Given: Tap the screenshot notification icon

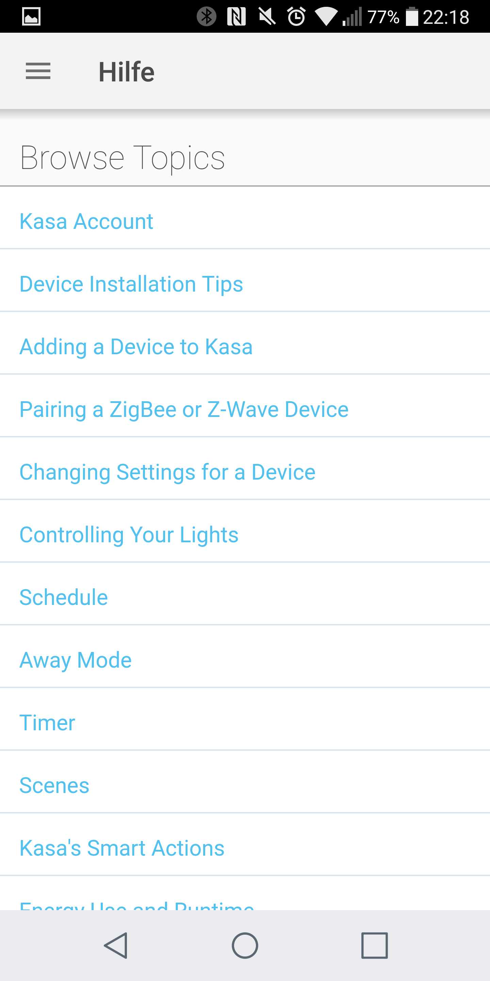Looking at the screenshot, I should click(31, 17).
